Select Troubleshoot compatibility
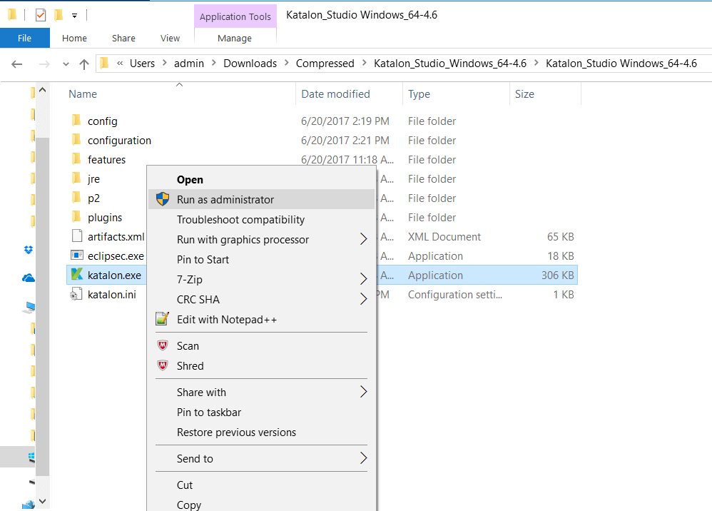The height and width of the screenshot is (511, 712). tap(262, 219)
